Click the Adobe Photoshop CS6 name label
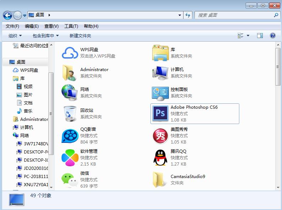This screenshot has height=210, width=282. pyautogui.click(x=194, y=107)
